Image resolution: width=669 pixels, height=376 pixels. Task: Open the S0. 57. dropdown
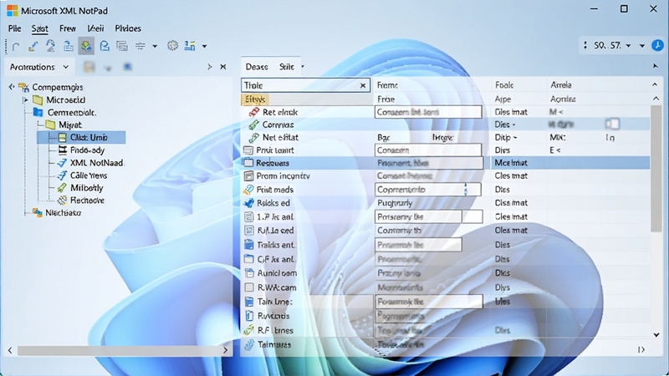click(x=628, y=45)
